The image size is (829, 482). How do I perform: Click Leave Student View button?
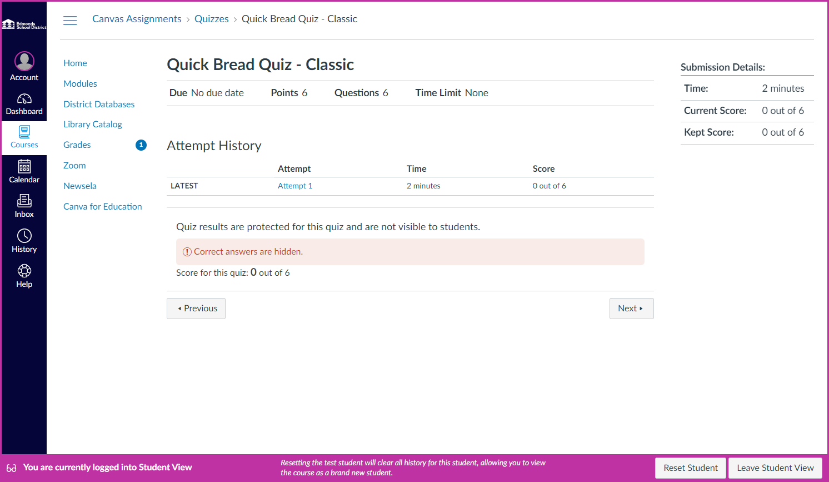click(x=776, y=468)
